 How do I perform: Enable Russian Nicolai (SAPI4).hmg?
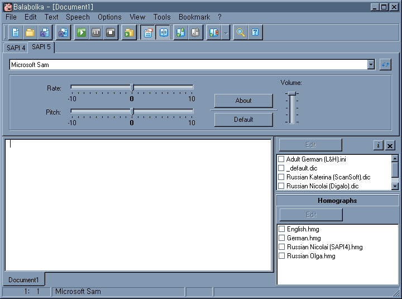tap(282, 247)
